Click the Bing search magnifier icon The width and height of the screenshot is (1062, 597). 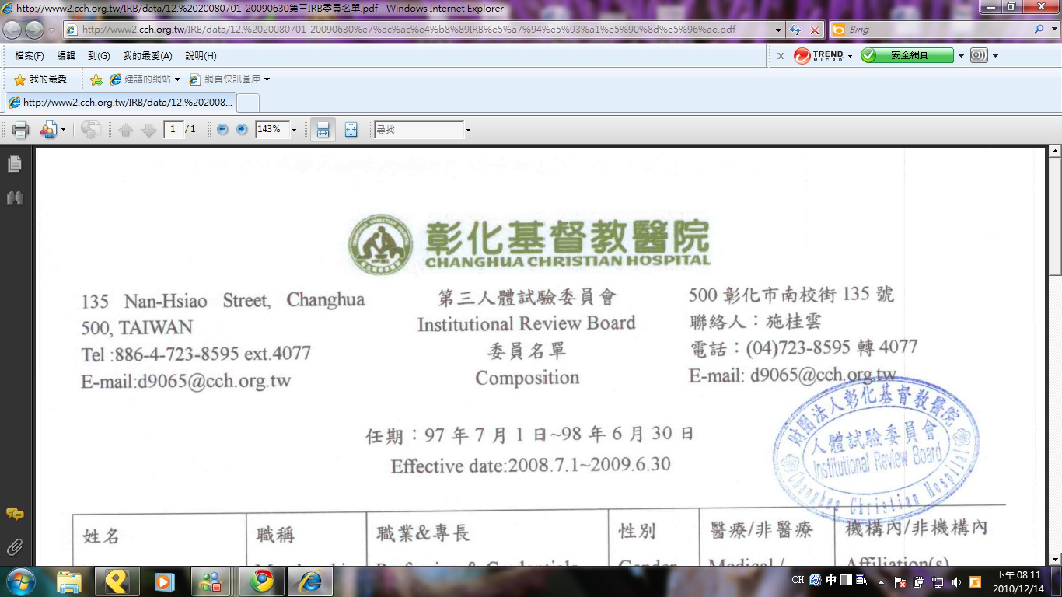(1040, 30)
